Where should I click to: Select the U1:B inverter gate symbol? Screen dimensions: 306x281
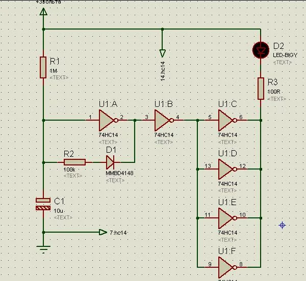point(164,120)
